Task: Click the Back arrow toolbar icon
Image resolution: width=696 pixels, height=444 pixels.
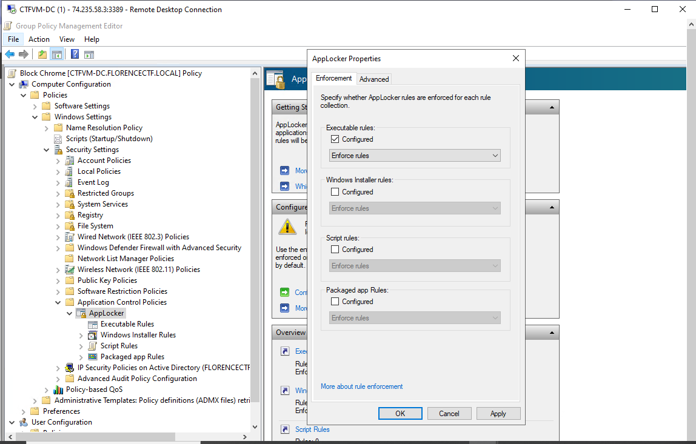Action: (x=10, y=54)
